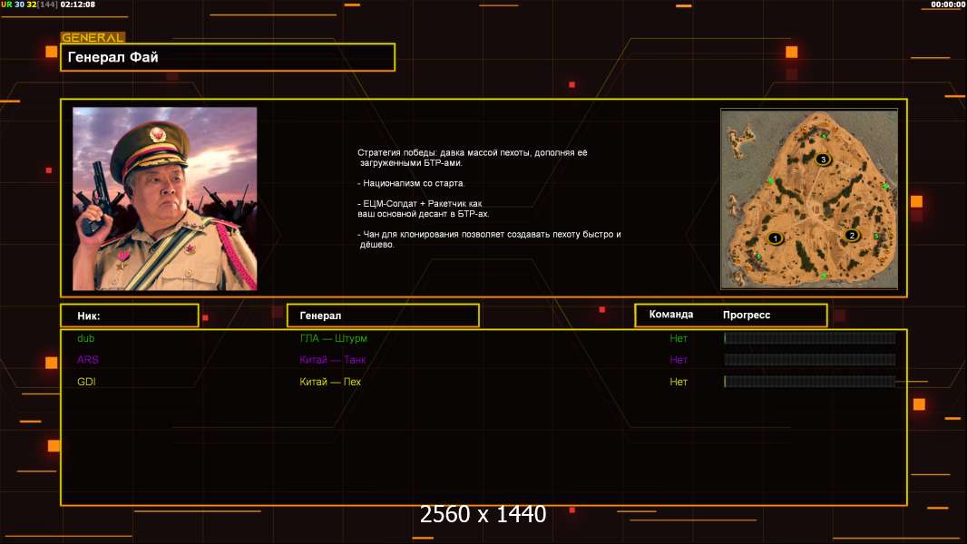Select player 'GDI' in the list
The height and width of the screenshot is (544, 967).
pos(86,382)
